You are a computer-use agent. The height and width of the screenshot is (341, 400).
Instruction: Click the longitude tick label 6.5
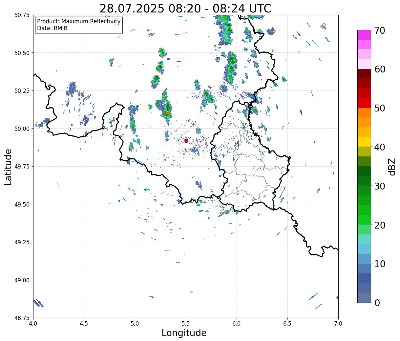click(287, 324)
